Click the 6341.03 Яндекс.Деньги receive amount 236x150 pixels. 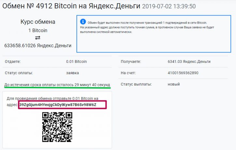189,62
